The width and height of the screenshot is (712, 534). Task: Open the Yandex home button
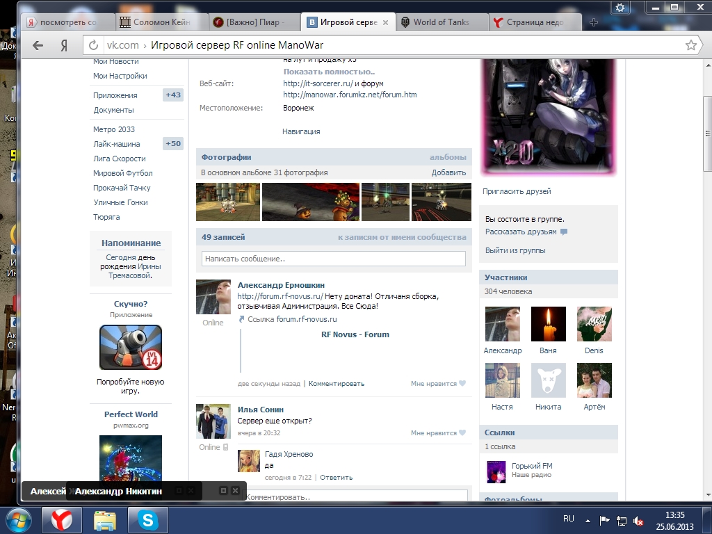coord(64,45)
